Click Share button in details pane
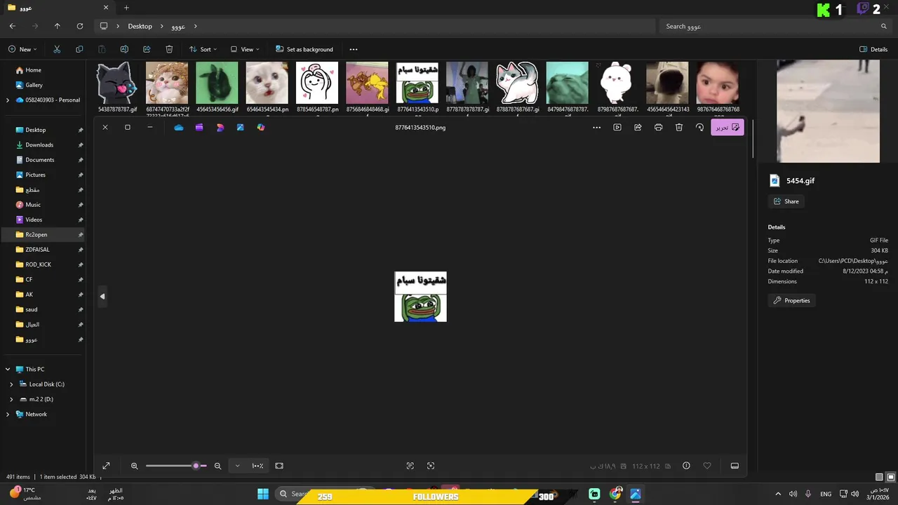Viewport: 898px width, 505px height. (x=786, y=201)
